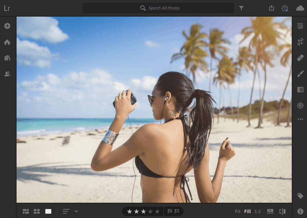Open the Keywords tag panel
Image resolution: width=307 pixels, height=218 pixels.
click(300, 196)
